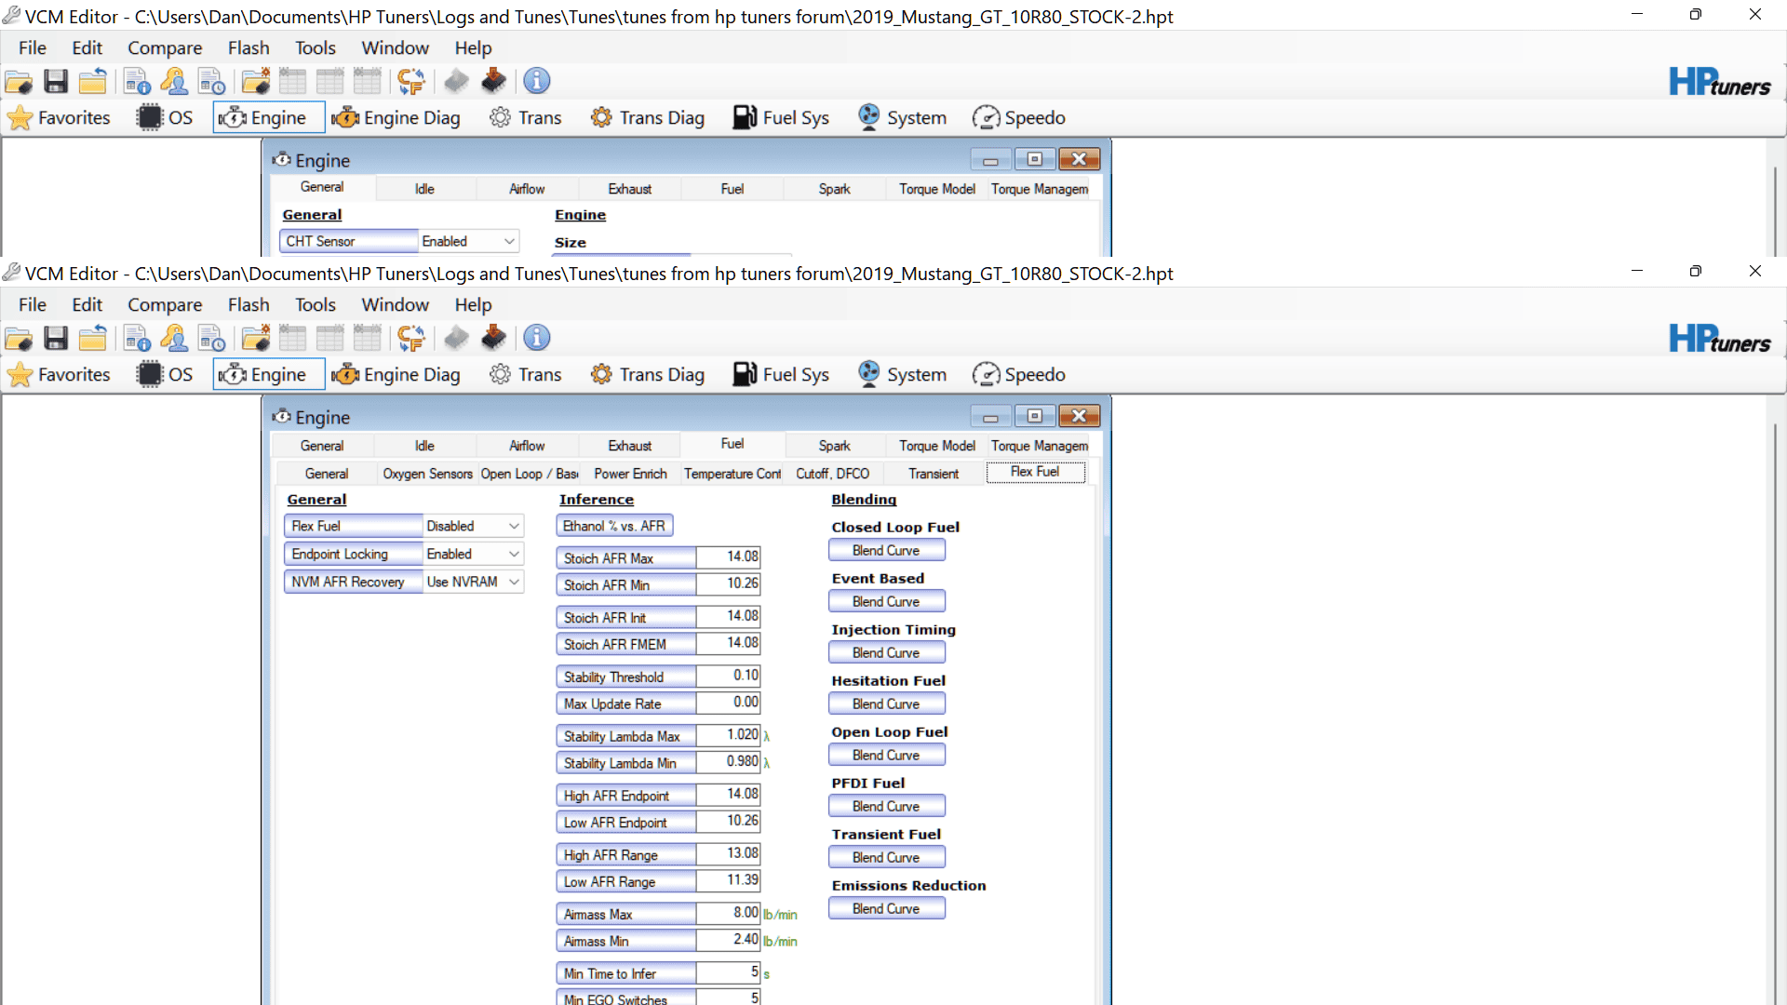Click the blue info circle icon in lower toolbar
This screenshot has width=1787, height=1005.
click(x=536, y=339)
